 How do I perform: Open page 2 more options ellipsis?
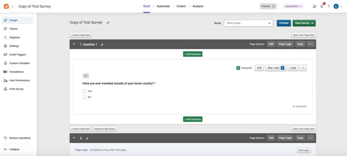point(310,138)
